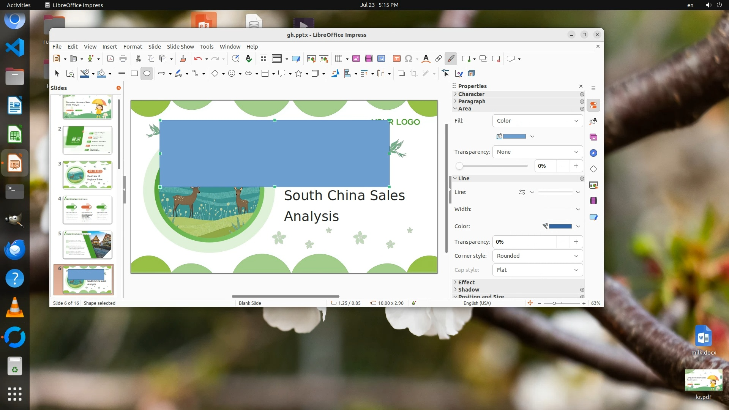Click the Clone Formatting paintbrush icon
729x410 pixels.
click(183, 58)
